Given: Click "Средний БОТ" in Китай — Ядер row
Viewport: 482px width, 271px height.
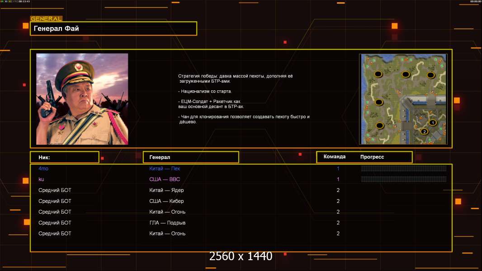Looking at the screenshot, I should pos(55,190).
